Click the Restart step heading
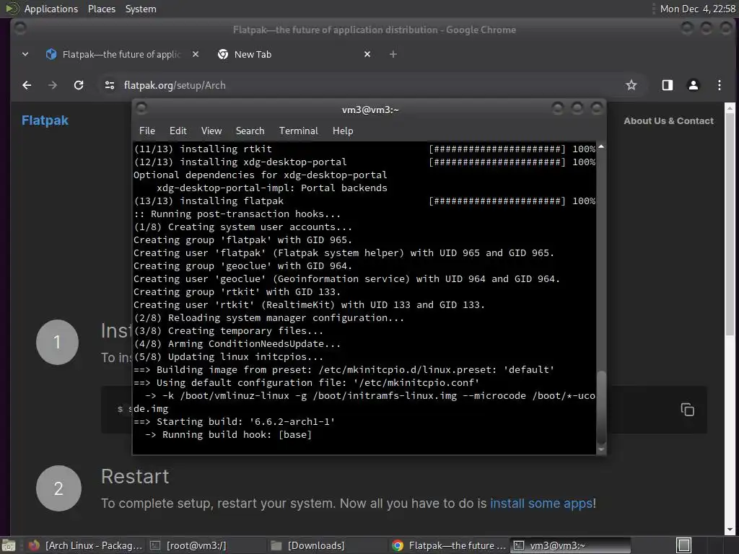739x554 pixels. point(135,477)
